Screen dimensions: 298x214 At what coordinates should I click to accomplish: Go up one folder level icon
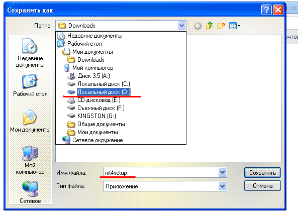(x=209, y=26)
